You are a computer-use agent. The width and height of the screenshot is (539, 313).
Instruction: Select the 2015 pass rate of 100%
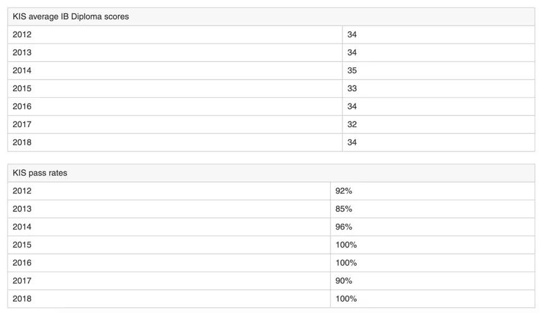click(x=346, y=245)
